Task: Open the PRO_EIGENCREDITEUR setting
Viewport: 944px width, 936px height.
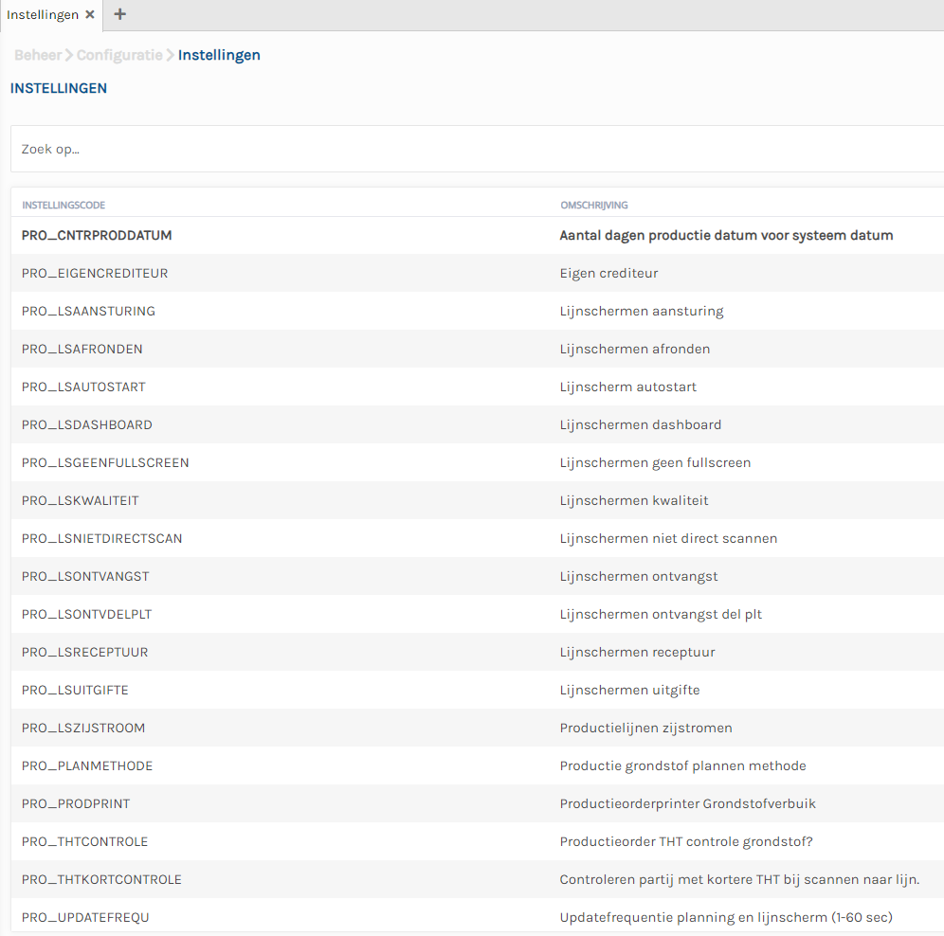Action: 95,273
